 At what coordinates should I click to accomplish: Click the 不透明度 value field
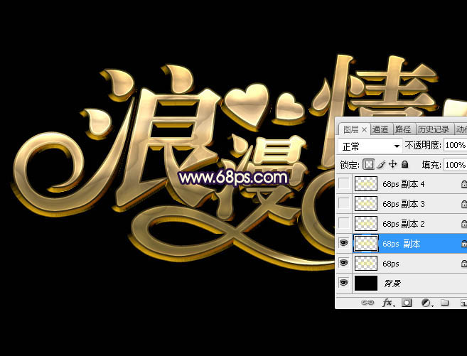(456, 145)
